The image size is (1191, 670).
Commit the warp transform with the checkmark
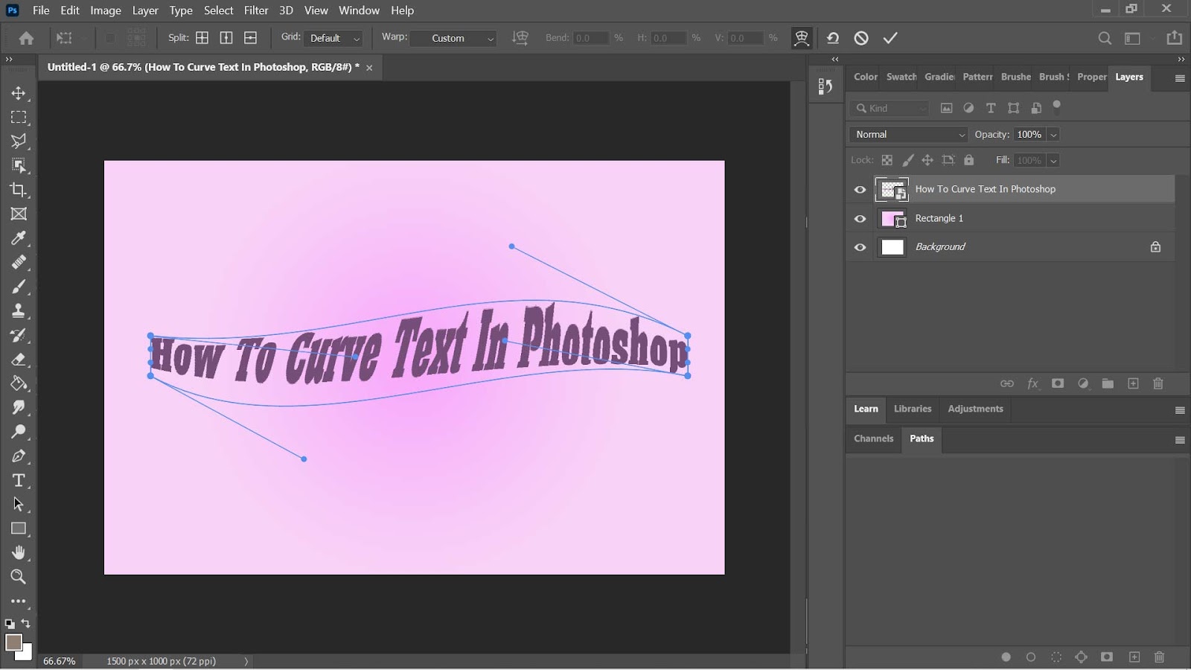[890, 38]
